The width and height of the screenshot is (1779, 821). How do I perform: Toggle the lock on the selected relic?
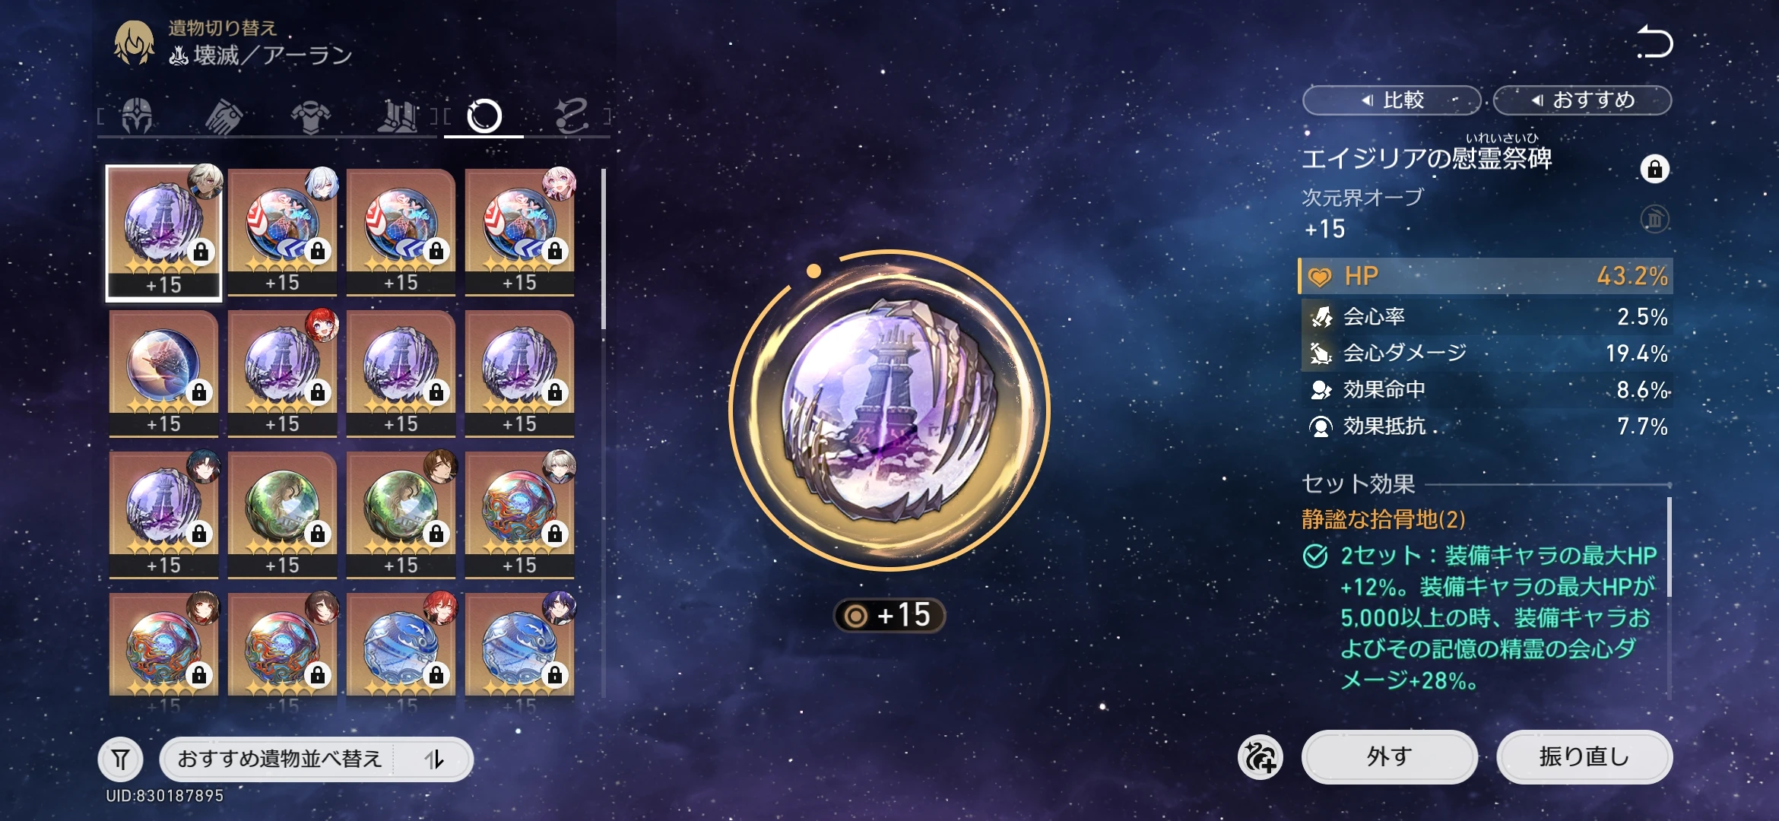tap(1654, 169)
